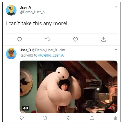
Task: Click the @Demo_User_A mention link in reply
Action: pos(51,55)
